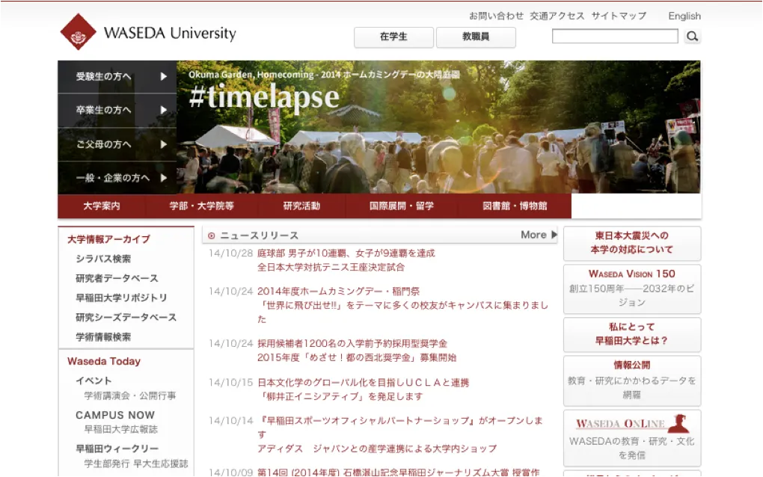The width and height of the screenshot is (763, 477).
Task: Click 学生部発行 早大生応援誌 description text
Action: 135,464
